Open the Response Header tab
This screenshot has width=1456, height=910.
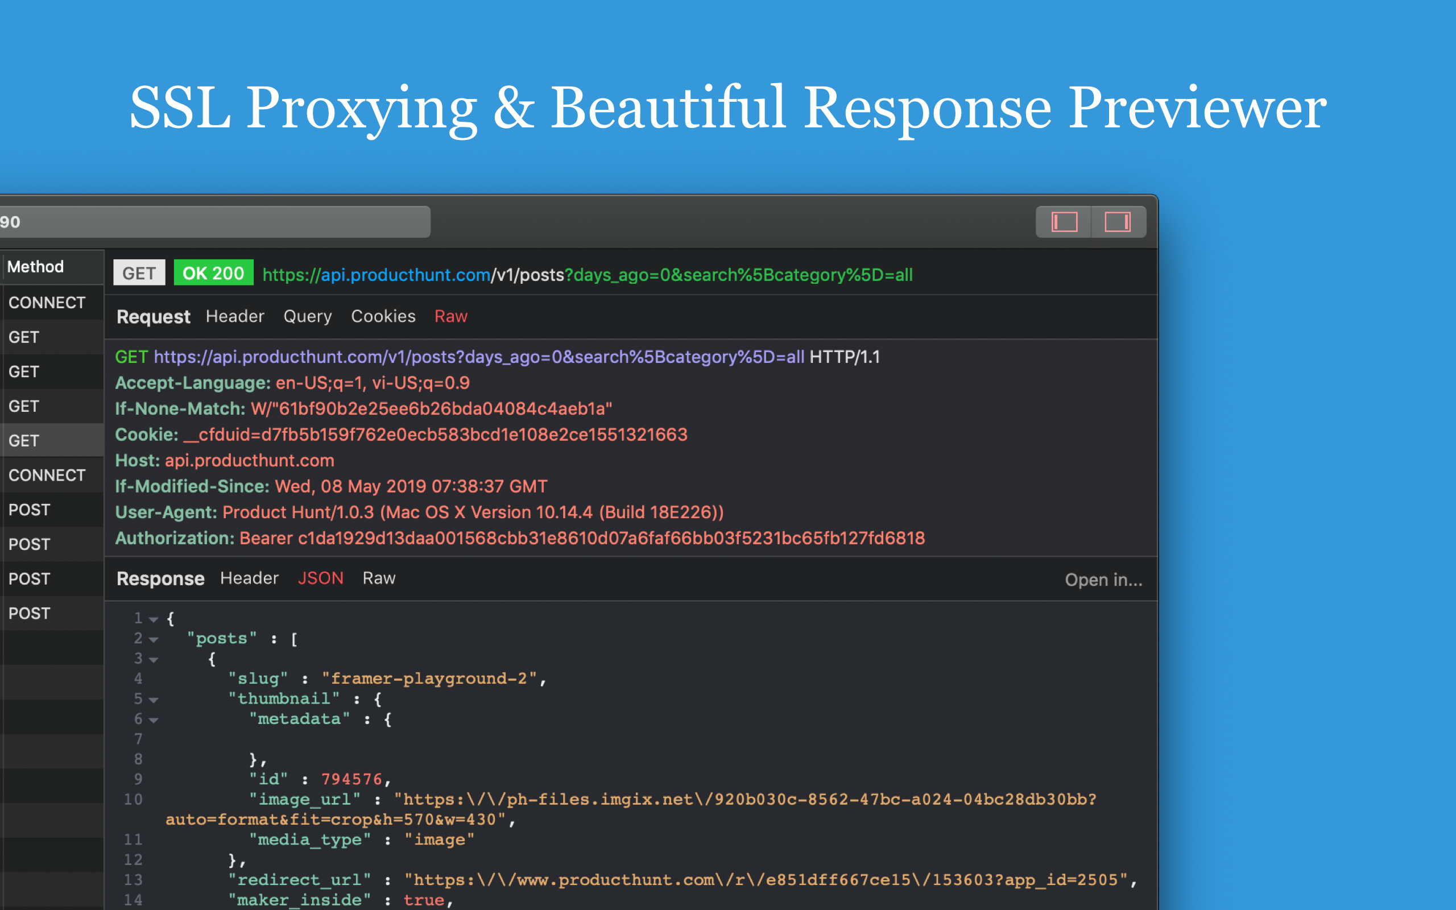point(249,578)
